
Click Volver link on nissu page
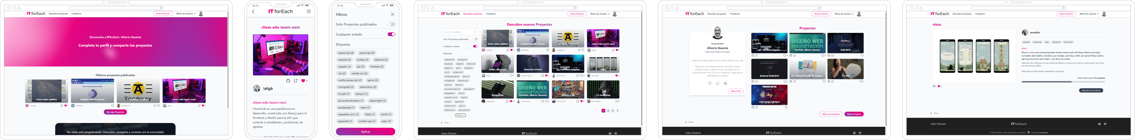[935, 113]
